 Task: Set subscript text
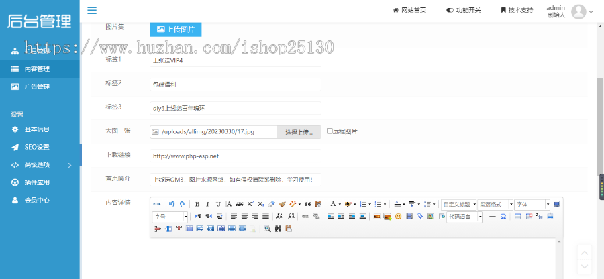[x=261, y=204]
